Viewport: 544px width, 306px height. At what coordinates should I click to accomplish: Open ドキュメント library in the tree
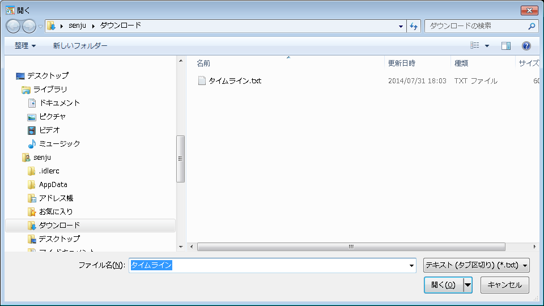pyautogui.click(x=59, y=103)
